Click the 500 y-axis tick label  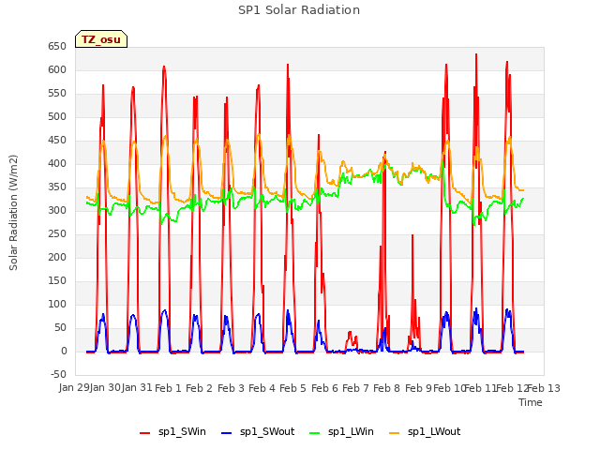(57, 116)
